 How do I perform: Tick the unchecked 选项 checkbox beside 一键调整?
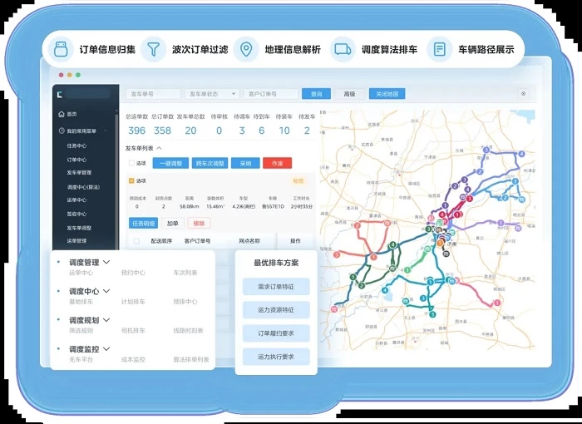131,163
